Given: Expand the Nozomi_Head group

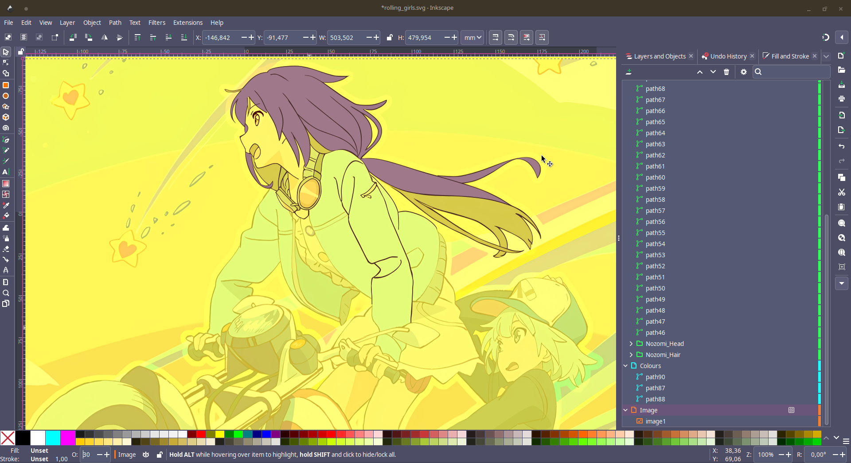Looking at the screenshot, I should pyautogui.click(x=631, y=344).
